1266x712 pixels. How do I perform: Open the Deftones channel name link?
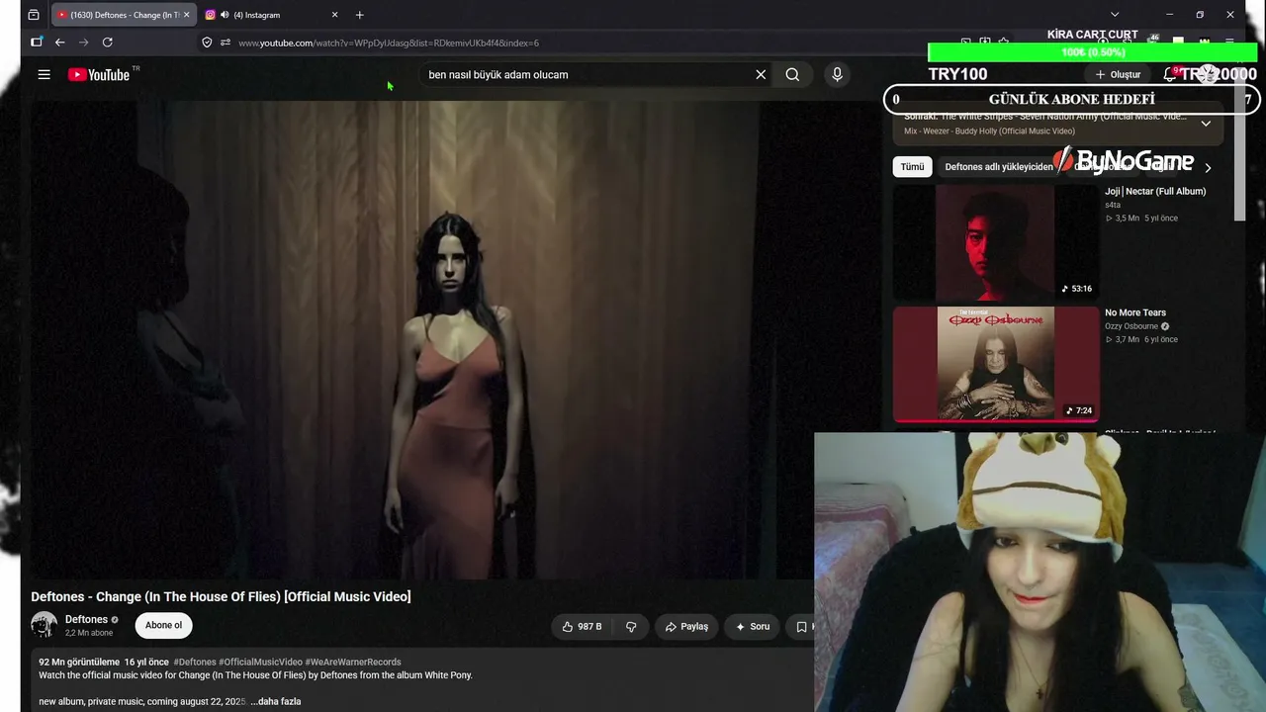tap(86, 620)
